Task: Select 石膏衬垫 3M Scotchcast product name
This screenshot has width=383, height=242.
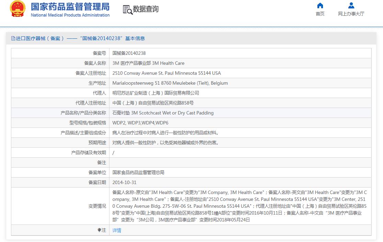Action: pos(163,113)
